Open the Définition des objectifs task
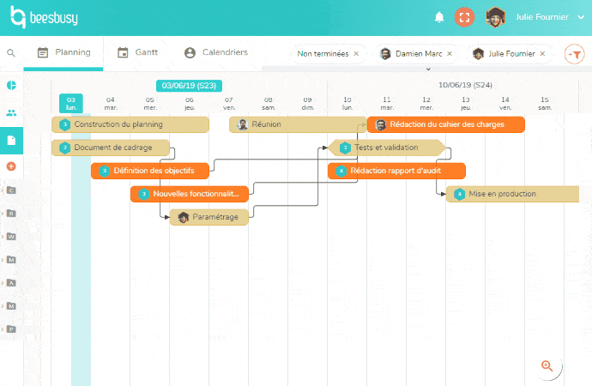This screenshot has width=592, height=386. coord(150,171)
